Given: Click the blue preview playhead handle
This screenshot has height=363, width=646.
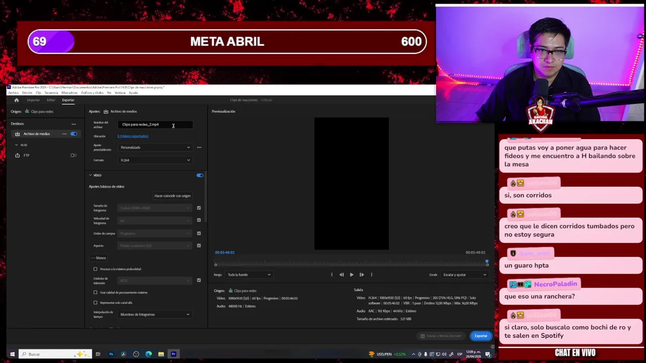Looking at the screenshot, I should point(487,262).
